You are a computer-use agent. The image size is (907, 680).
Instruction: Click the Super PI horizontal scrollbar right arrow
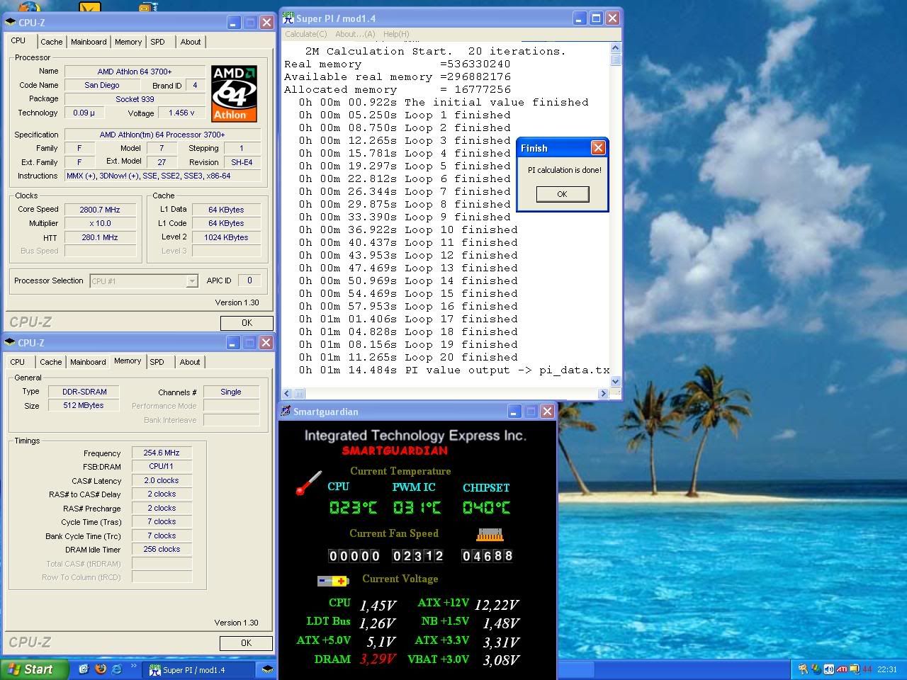(603, 393)
